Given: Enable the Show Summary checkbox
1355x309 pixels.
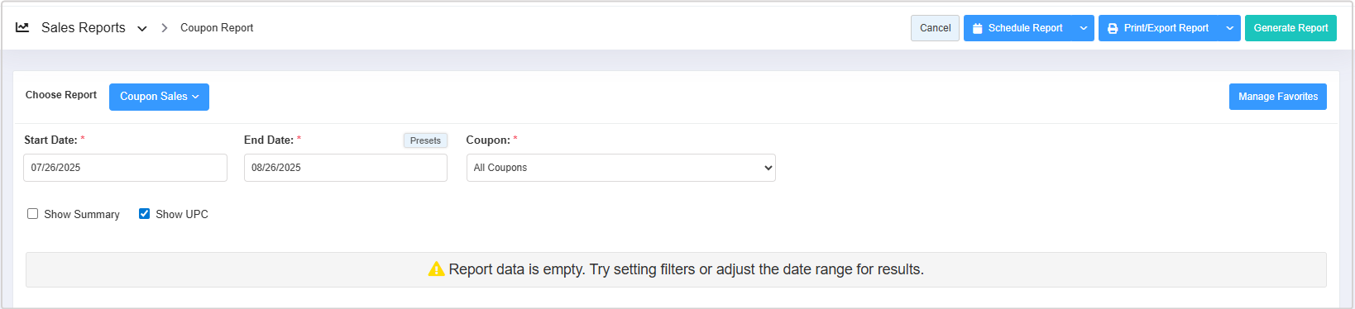Looking at the screenshot, I should 33,214.
